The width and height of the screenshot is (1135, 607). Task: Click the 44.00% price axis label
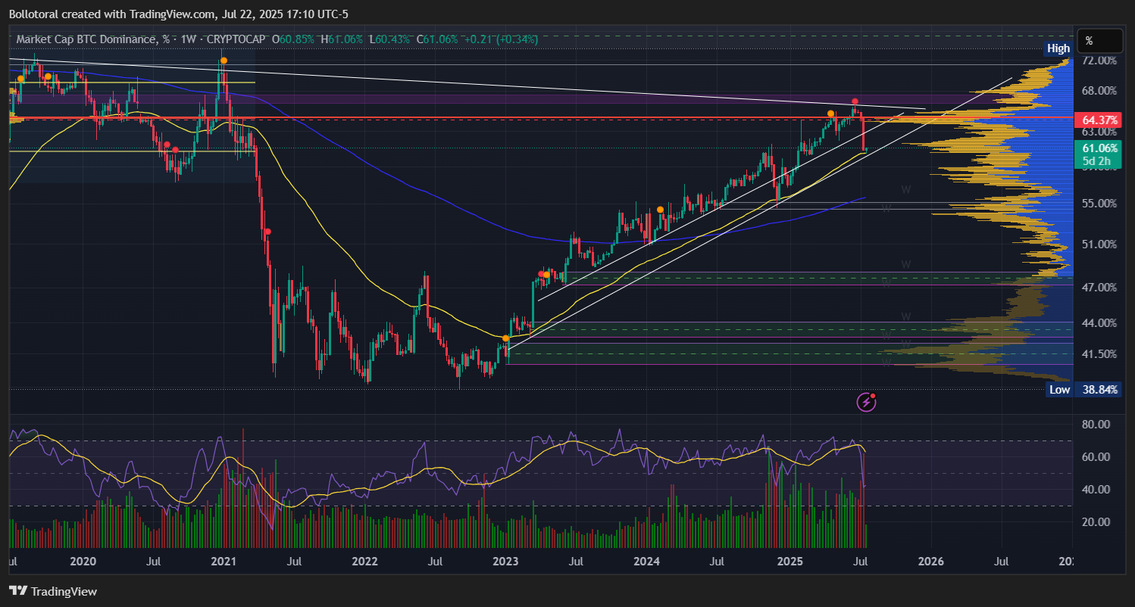[1099, 323]
